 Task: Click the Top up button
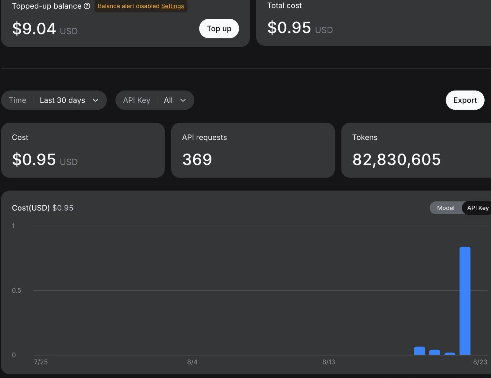219,29
